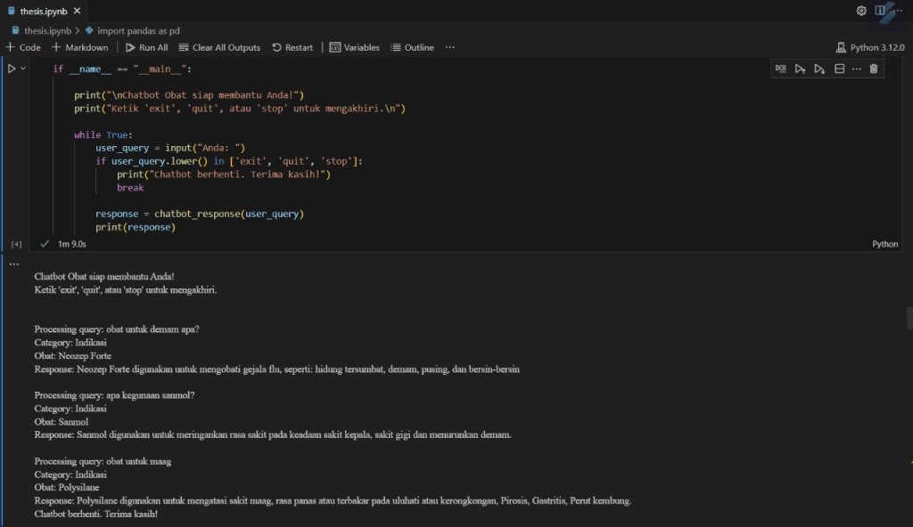Open more cell actions in cell toolbar
This screenshot has height=527, width=913.
coord(857,69)
